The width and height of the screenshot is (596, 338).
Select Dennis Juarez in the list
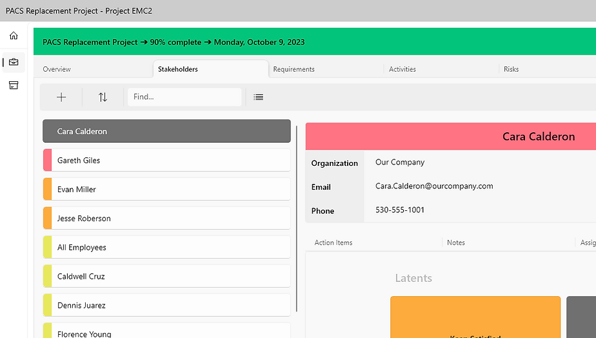pyautogui.click(x=166, y=305)
